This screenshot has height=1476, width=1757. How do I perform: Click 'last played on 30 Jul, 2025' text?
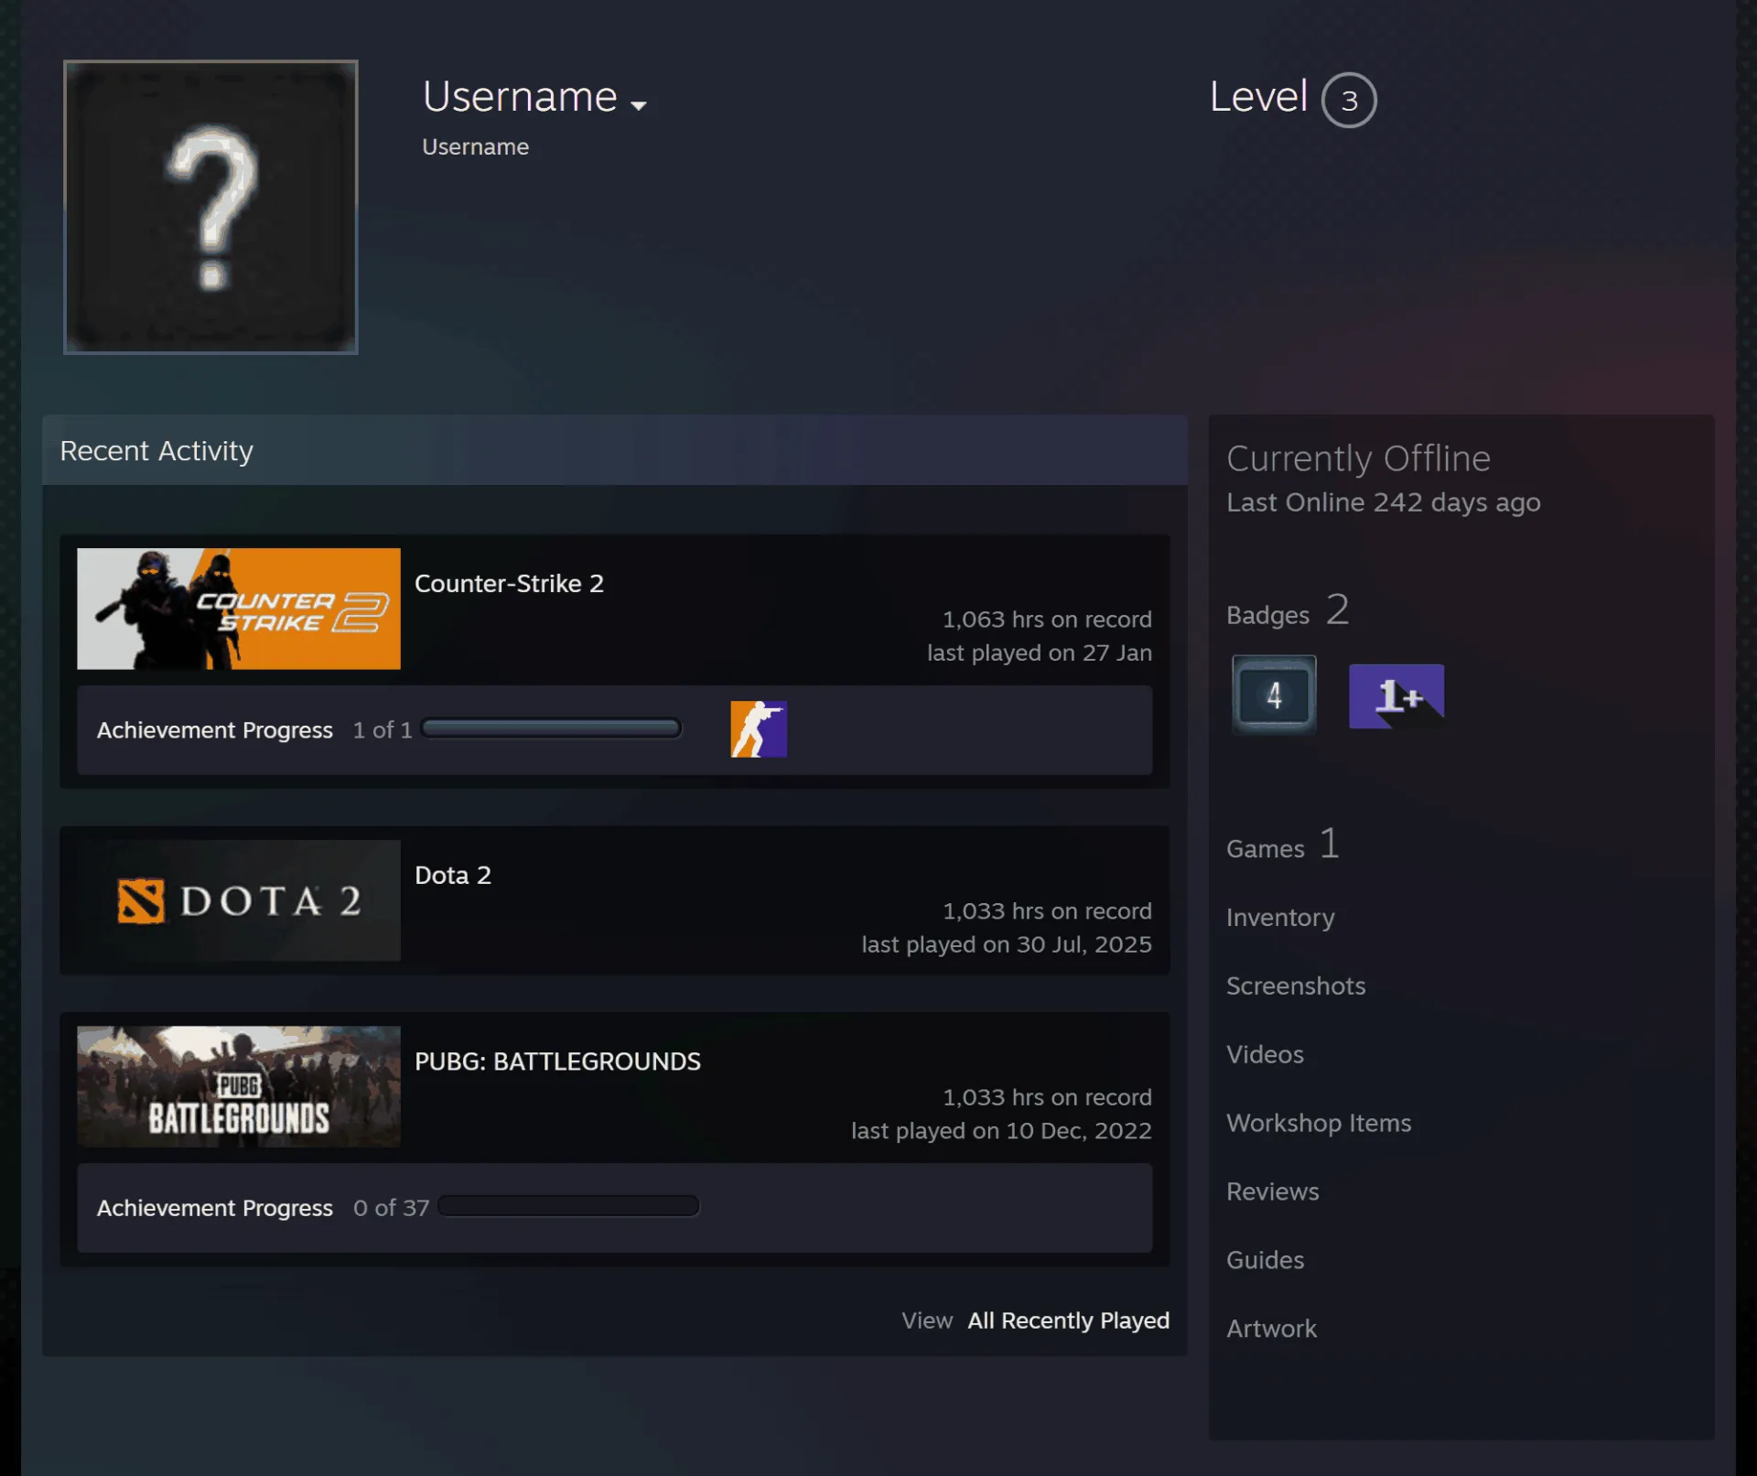tap(1007, 945)
